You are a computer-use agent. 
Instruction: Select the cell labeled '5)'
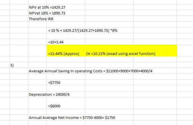pyautogui.click(x=12, y=65)
